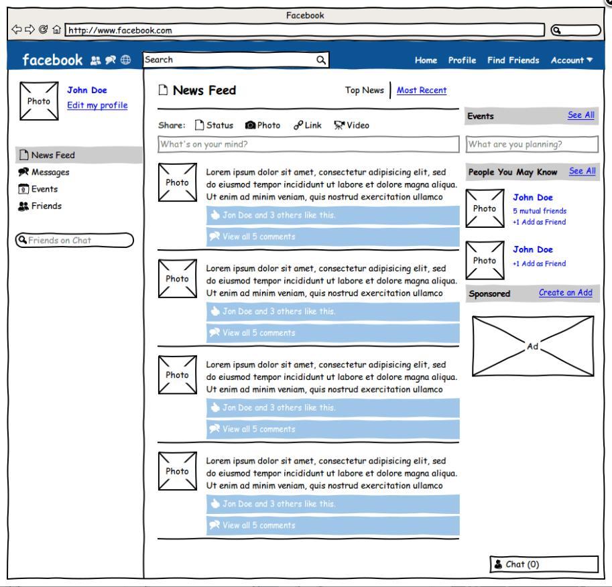Open Friends in left sidebar
Viewport: 612px width, 587px height.
coord(40,206)
